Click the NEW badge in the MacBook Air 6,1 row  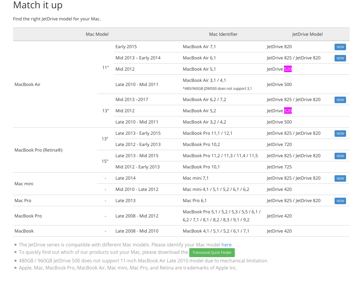pyautogui.click(x=340, y=58)
